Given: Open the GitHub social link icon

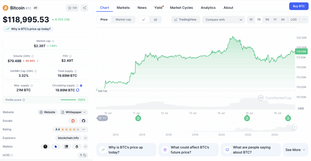Looking at the screenshot, I should [84, 121].
